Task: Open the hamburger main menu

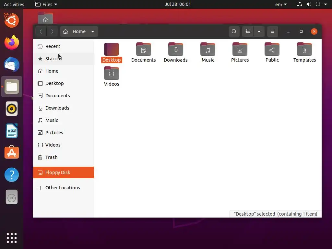Action: pos(273,31)
